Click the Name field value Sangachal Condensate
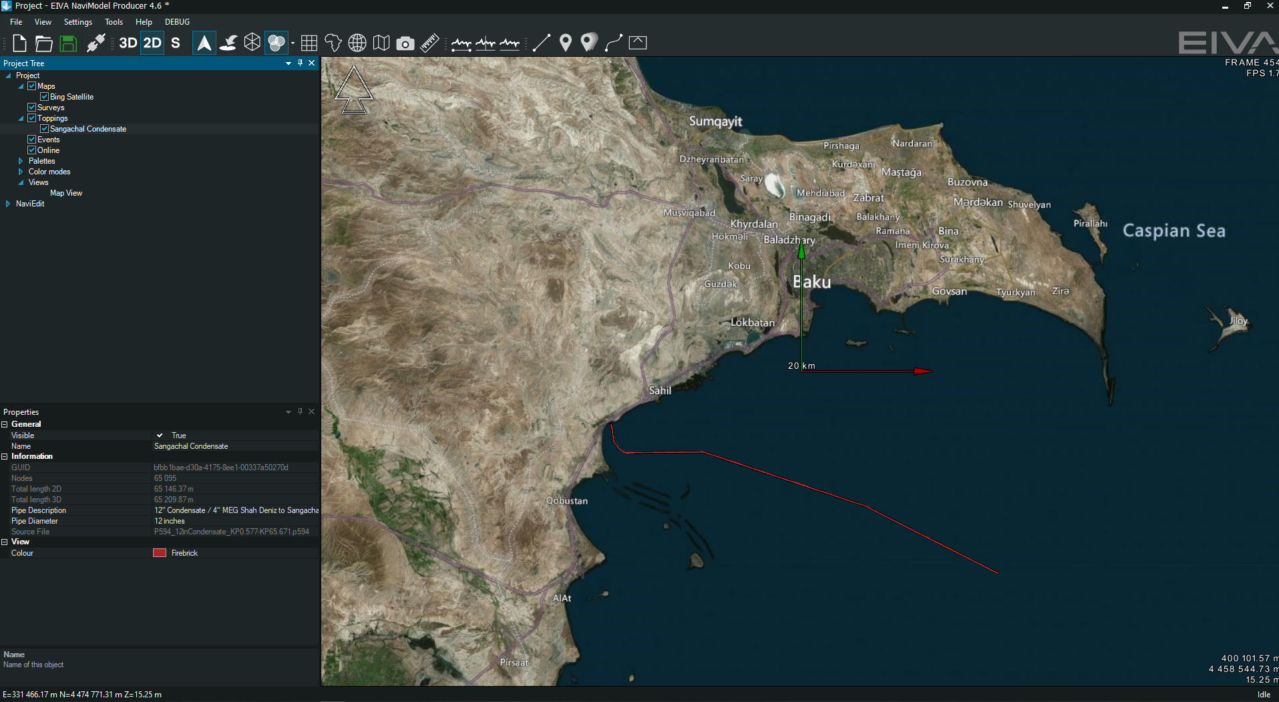Screen dimensions: 1279x702 pos(191,446)
